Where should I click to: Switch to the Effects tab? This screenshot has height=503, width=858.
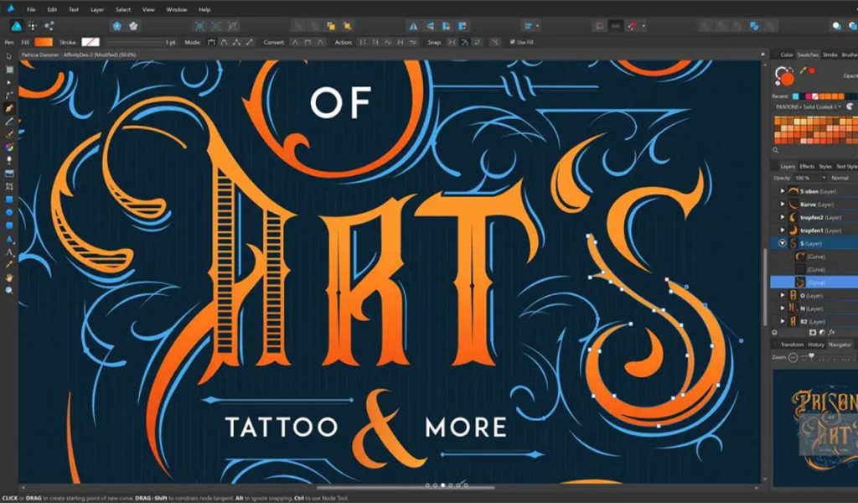(x=807, y=166)
